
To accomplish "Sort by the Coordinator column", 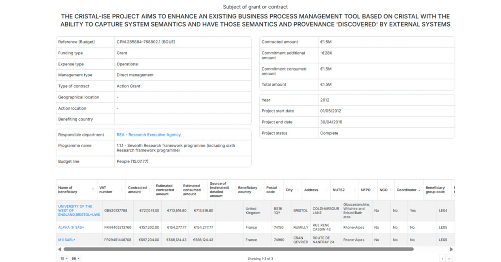I will click(408, 190).
